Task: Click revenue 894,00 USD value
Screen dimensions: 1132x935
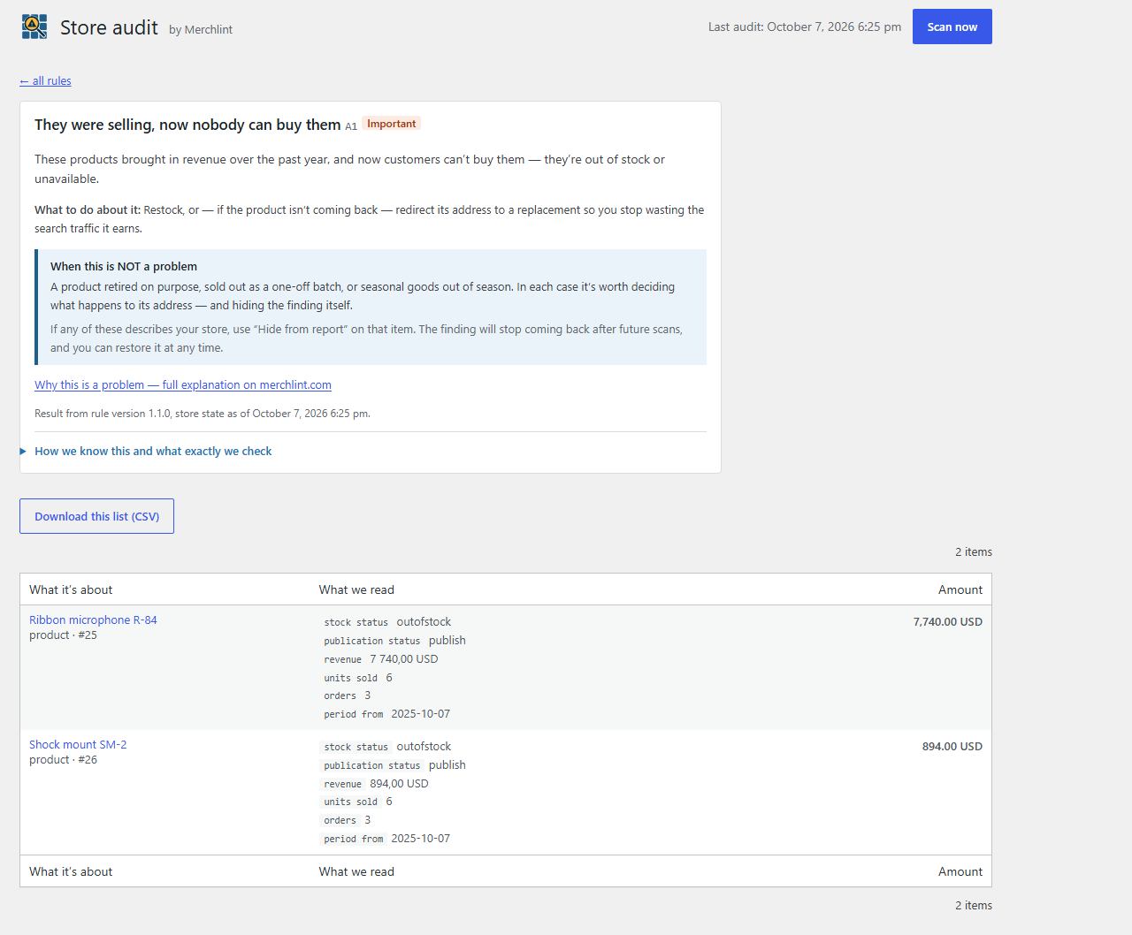Action: coord(399,783)
